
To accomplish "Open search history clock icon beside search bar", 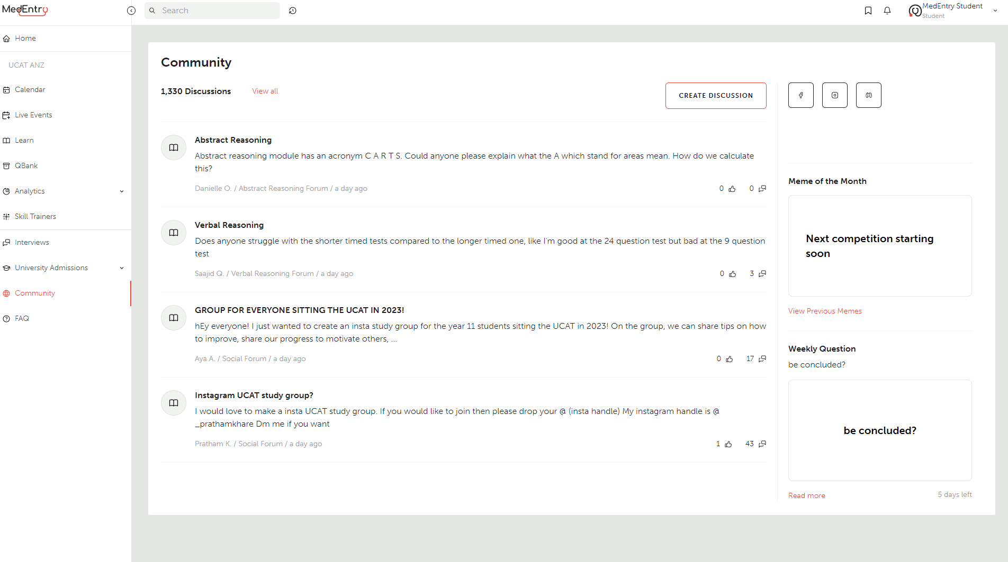I will click(293, 10).
